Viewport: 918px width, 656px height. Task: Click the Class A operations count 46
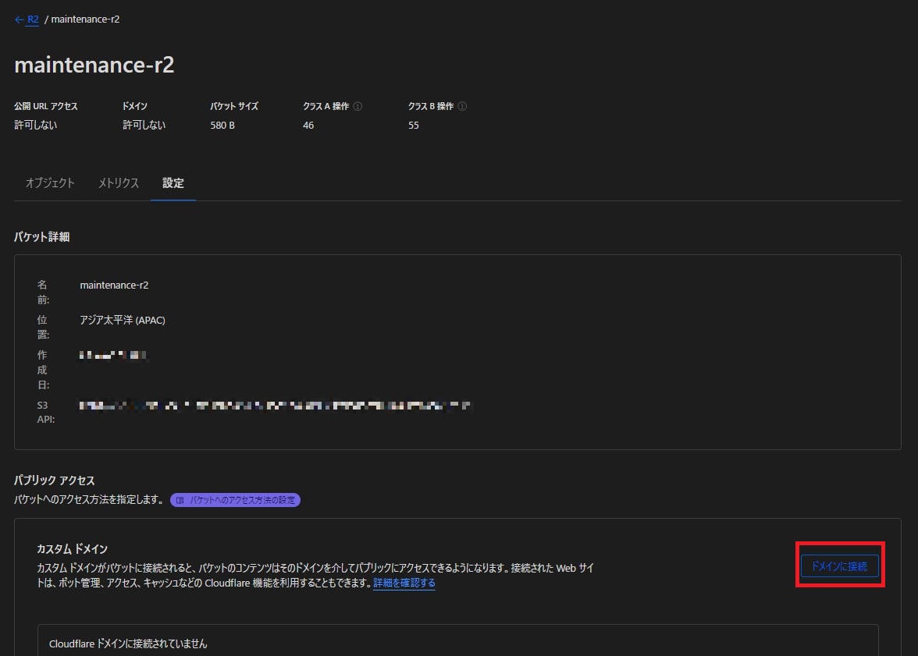pos(308,126)
